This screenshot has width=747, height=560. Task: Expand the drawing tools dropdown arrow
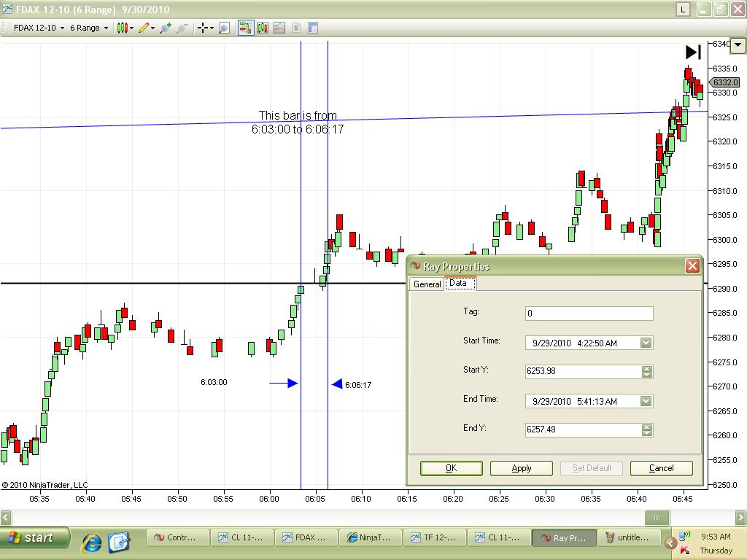152,28
